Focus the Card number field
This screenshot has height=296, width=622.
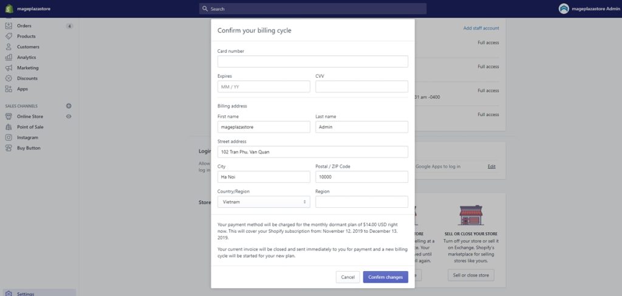click(x=312, y=61)
